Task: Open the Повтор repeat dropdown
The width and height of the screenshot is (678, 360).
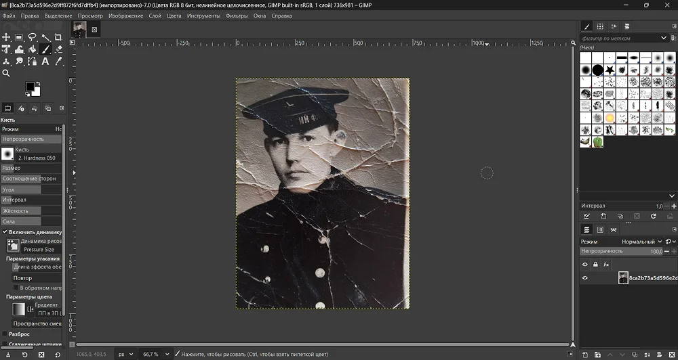Action: click(x=37, y=278)
